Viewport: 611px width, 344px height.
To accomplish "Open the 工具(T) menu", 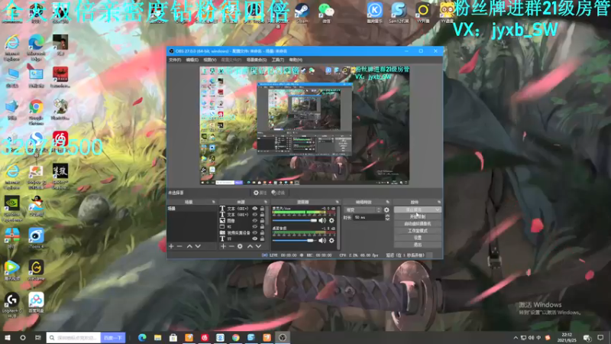I will click(x=278, y=60).
